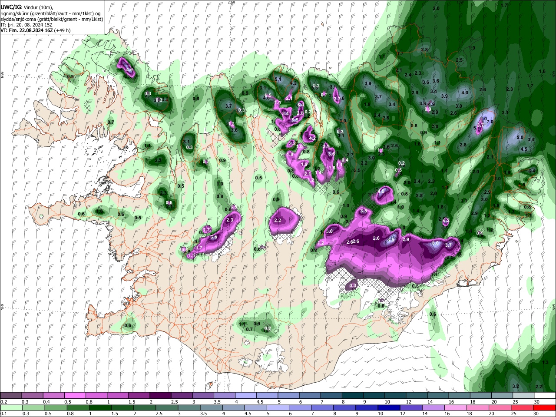This screenshot has width=556, height=417.
Task: Choose the white 30 snow legend swatch
Action: (545, 396)
